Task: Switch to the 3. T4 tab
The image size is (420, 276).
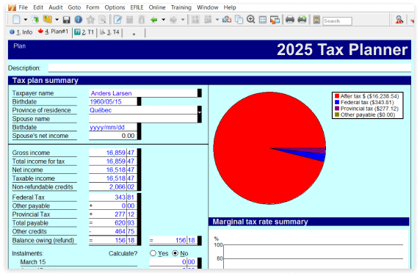Action: click(109, 32)
